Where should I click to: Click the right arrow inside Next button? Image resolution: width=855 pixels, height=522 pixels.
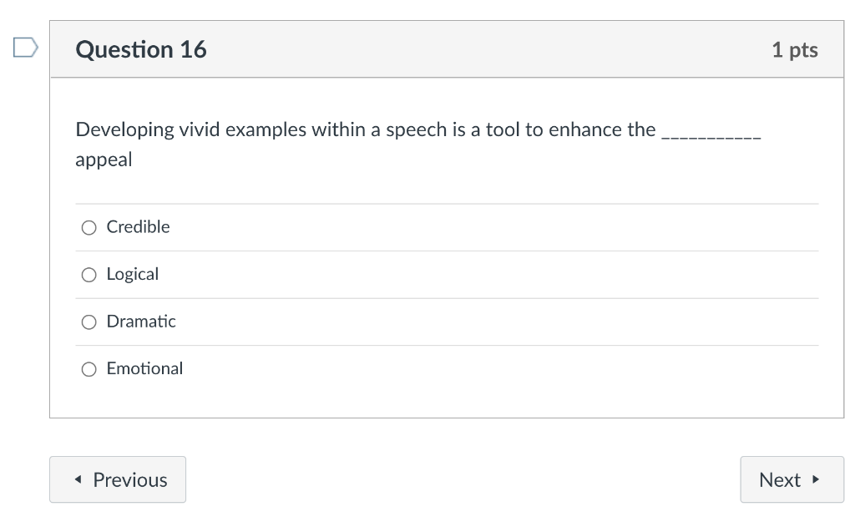[x=816, y=479]
